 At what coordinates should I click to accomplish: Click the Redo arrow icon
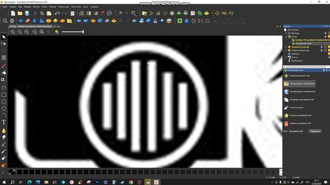(x=64, y=13)
